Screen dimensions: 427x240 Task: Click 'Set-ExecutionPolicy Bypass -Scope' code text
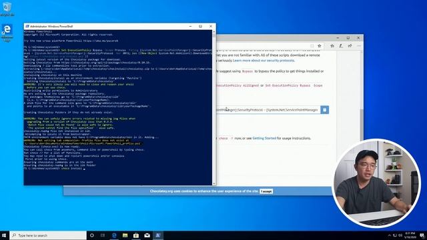click(294, 85)
